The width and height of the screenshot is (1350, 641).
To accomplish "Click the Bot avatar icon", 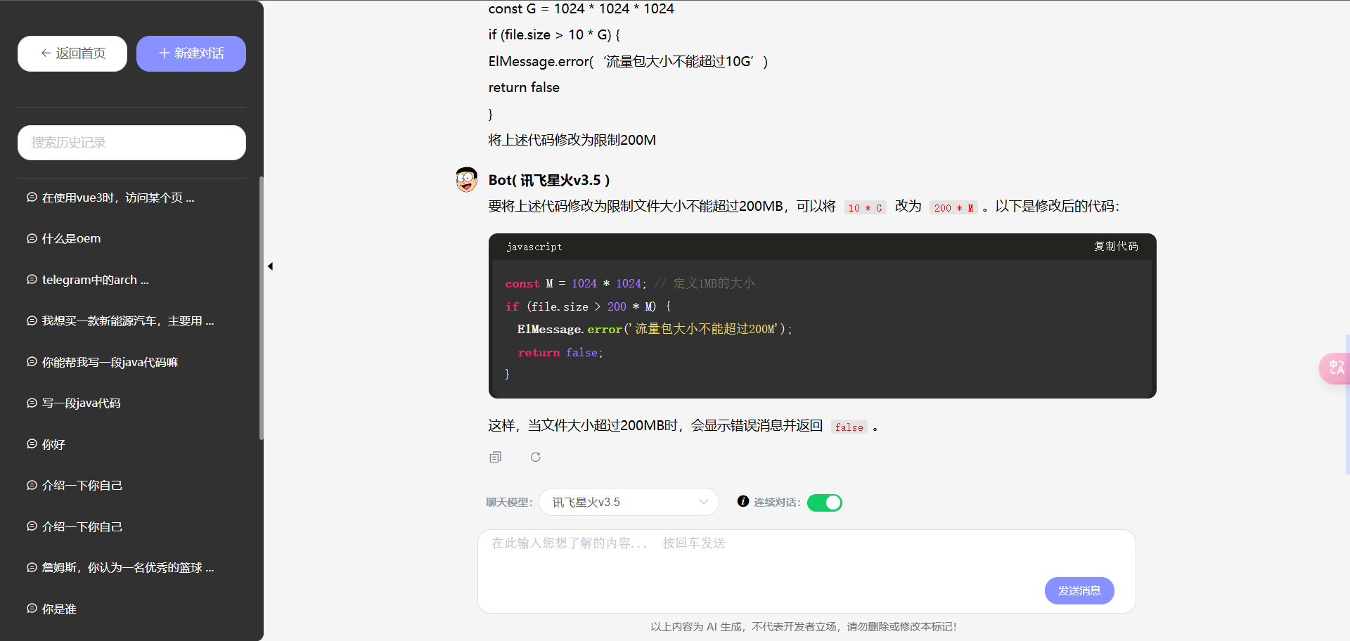I will 466,180.
